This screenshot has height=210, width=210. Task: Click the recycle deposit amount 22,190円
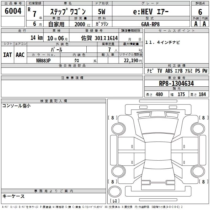133,61
